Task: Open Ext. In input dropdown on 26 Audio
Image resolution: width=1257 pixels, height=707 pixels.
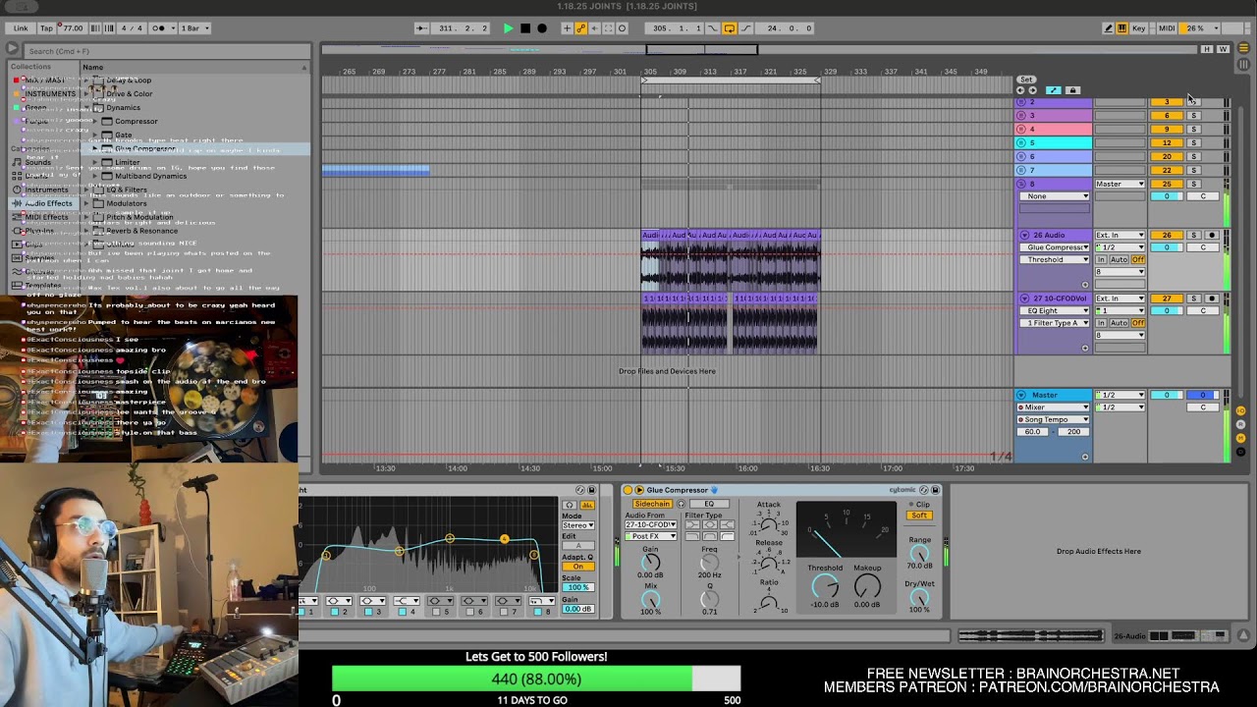Action: coord(1120,236)
